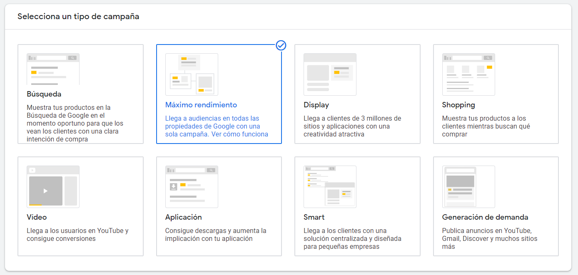Click the Shopping campaign illustration icon
Image resolution: width=578 pixels, height=275 pixels.
click(468, 74)
